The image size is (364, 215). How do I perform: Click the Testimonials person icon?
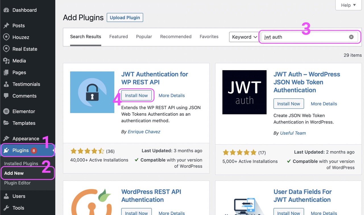coord(6,84)
